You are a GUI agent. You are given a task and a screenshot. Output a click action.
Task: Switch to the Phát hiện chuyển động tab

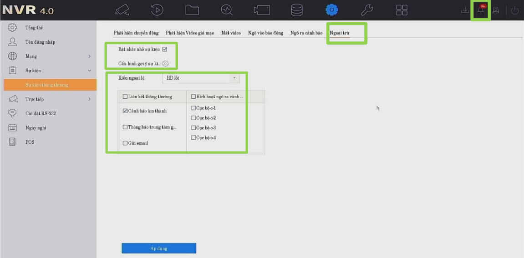[x=136, y=33]
